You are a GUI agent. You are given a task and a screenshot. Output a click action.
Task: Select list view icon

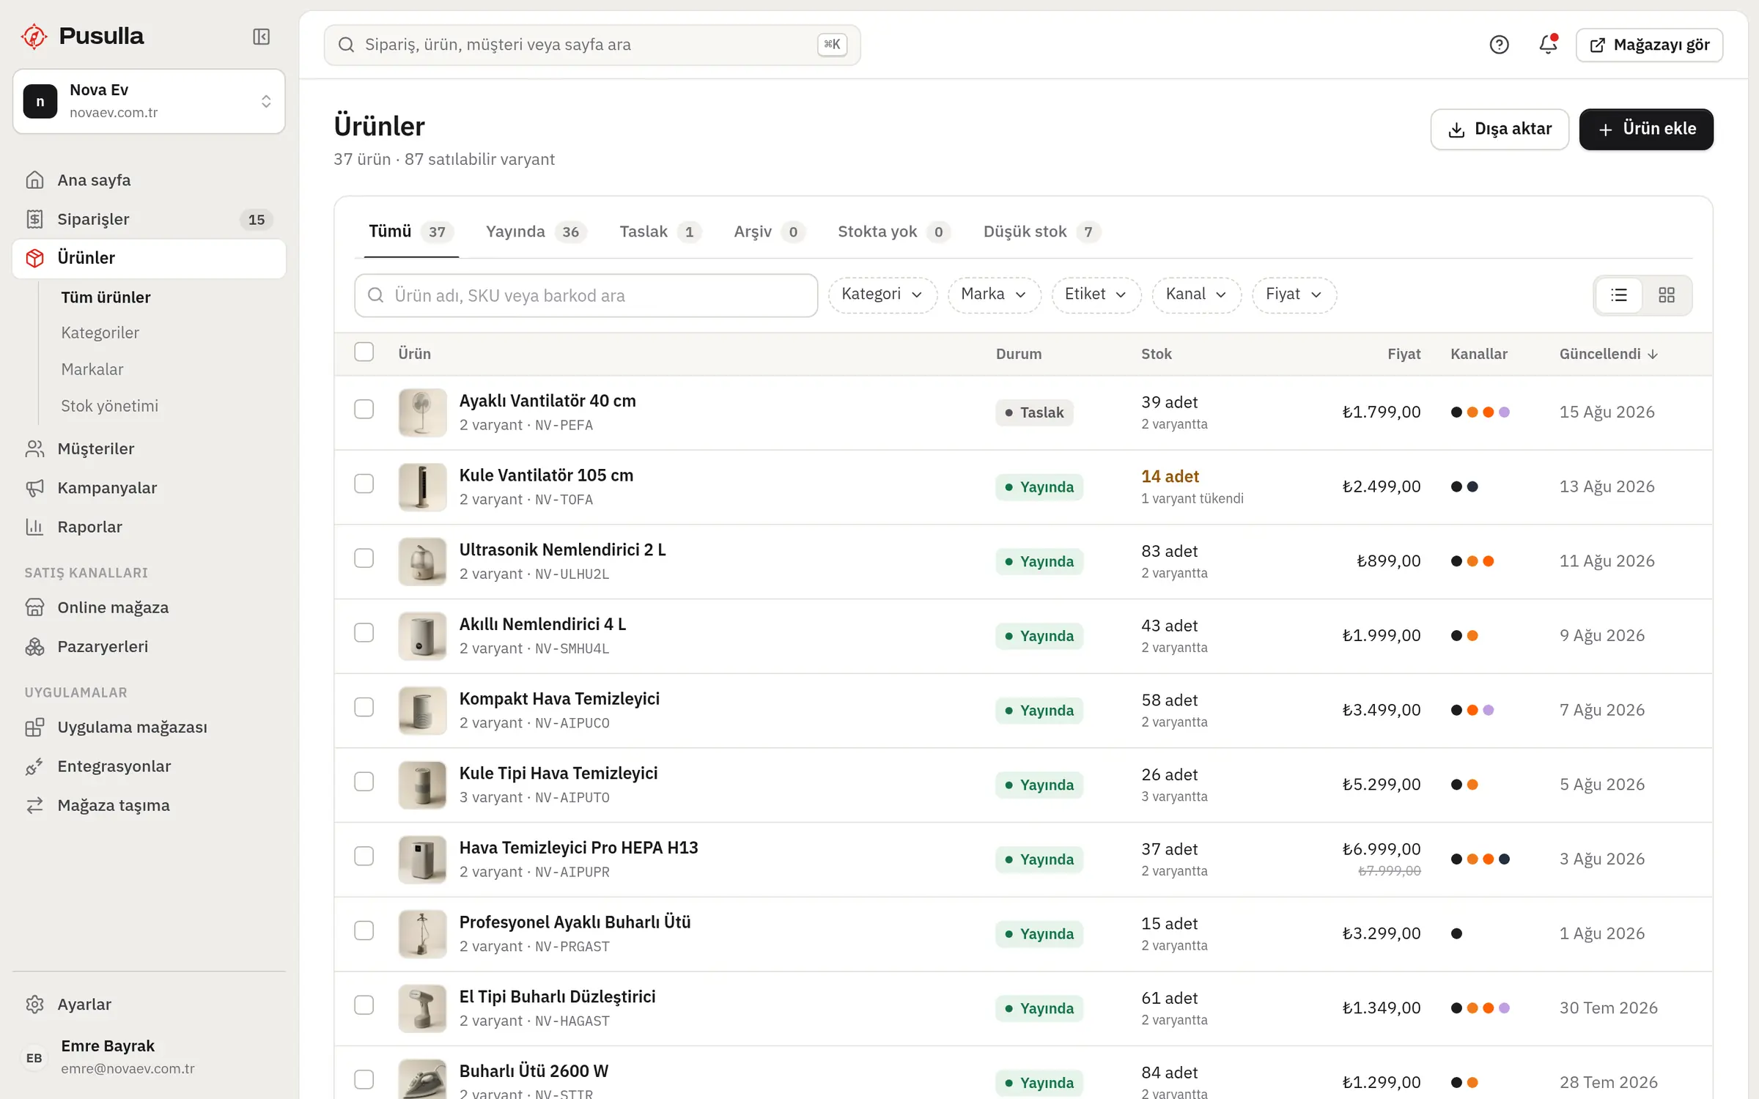[1619, 295]
